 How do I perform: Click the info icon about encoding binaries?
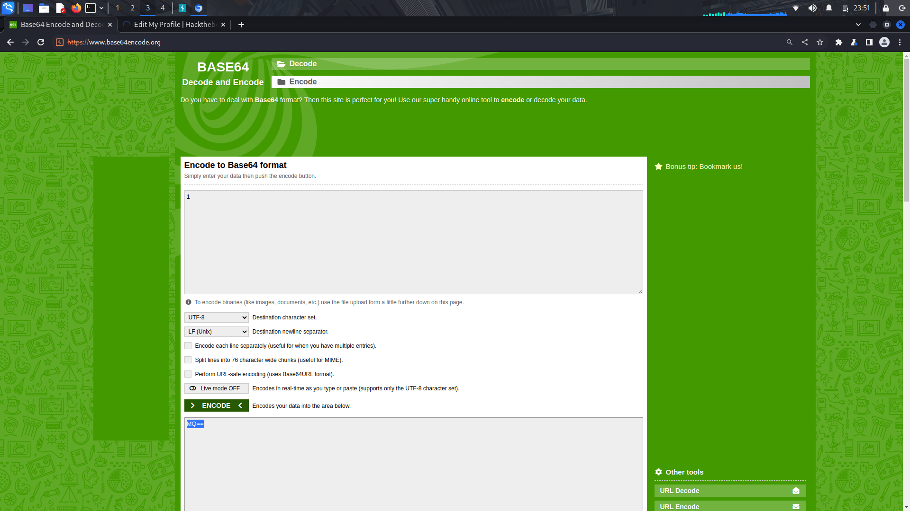point(188,302)
